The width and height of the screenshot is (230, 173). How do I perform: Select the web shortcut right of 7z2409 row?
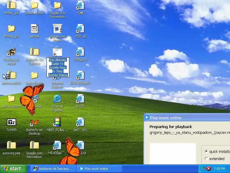pos(80,122)
